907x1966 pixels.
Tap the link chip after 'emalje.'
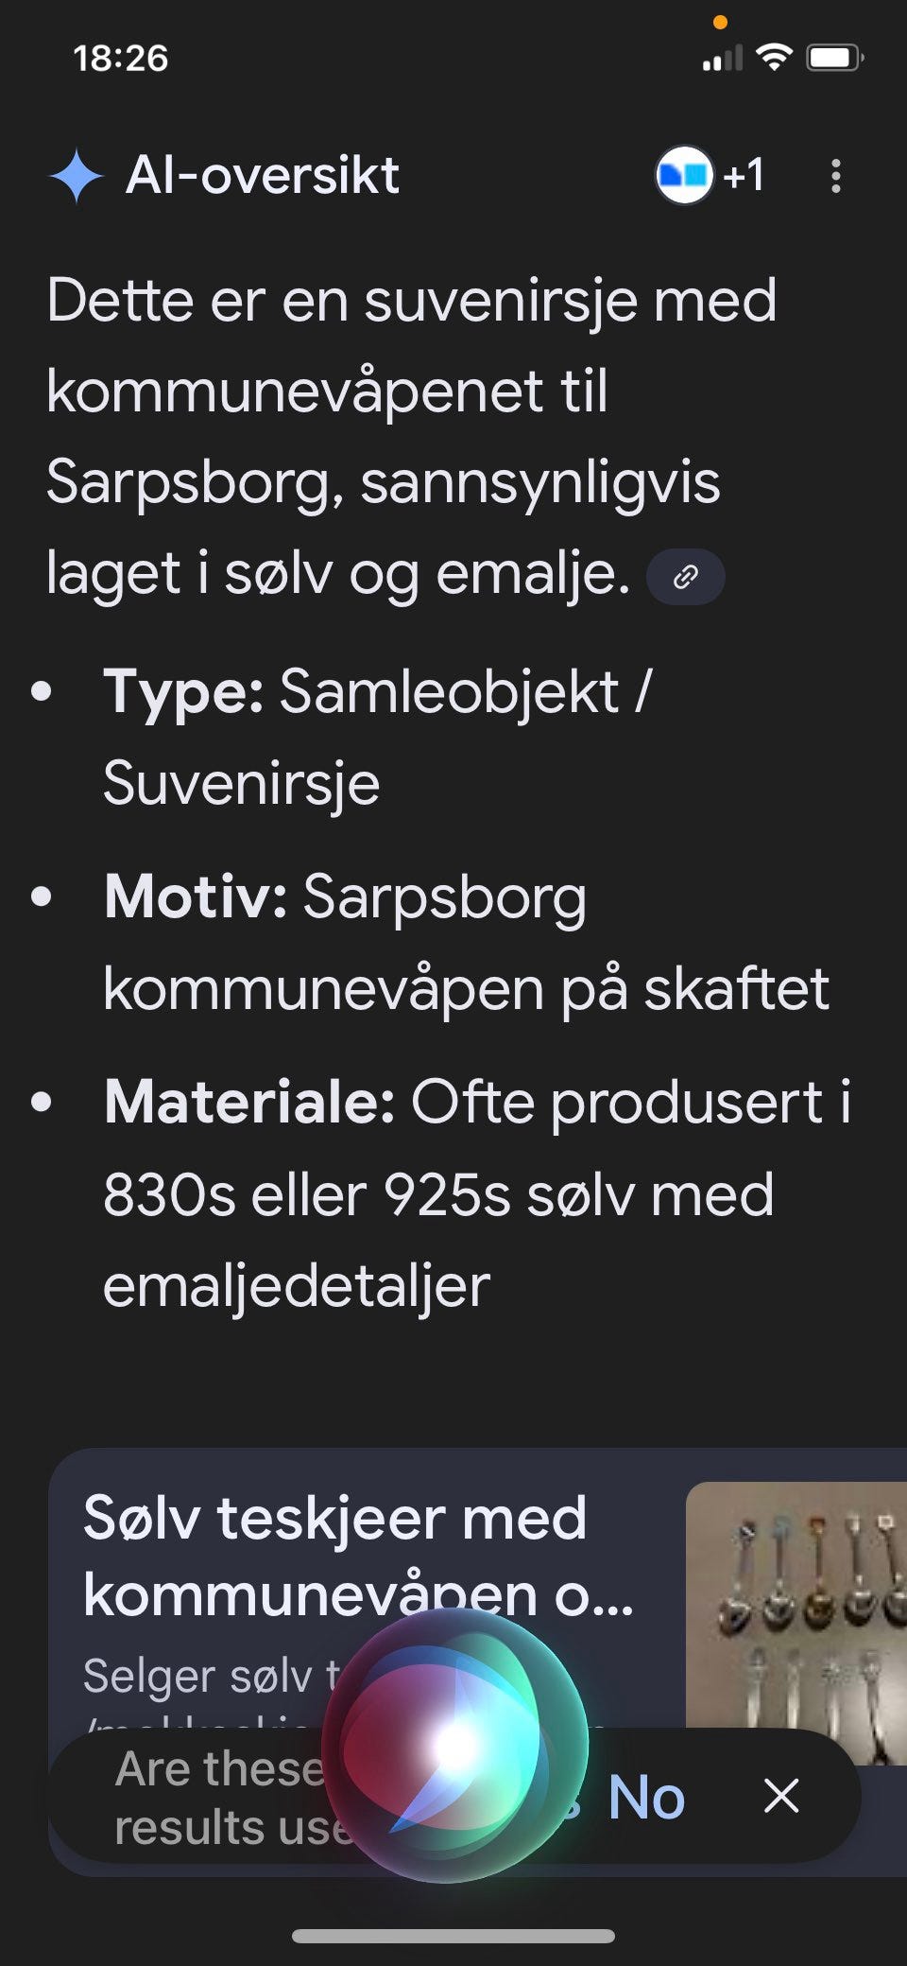point(685,576)
